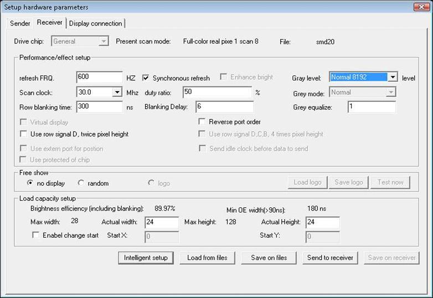Click the duty ratio input field
This screenshot has width=433, height=298.
(x=217, y=92)
